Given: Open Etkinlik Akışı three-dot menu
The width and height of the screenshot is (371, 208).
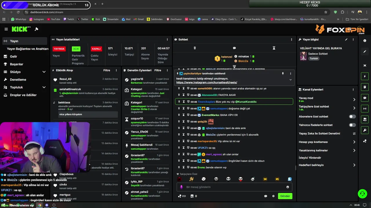Looking at the screenshot, I should [x=116, y=70].
